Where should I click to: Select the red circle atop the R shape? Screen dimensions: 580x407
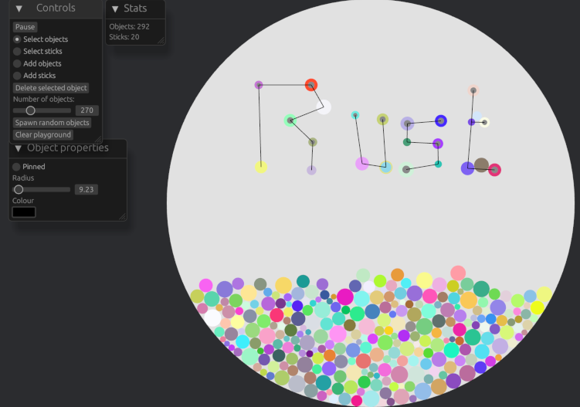click(x=311, y=85)
